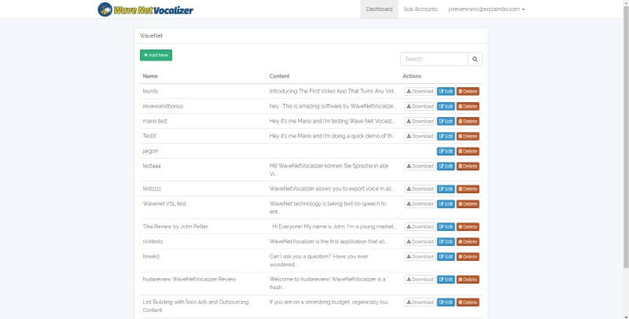Delete the break5 entry
This screenshot has width=629, height=319.
(x=468, y=256)
